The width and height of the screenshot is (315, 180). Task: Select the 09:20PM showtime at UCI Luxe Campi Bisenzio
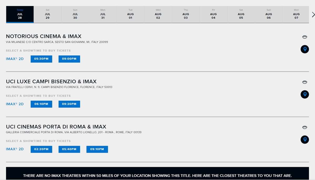[69, 104]
